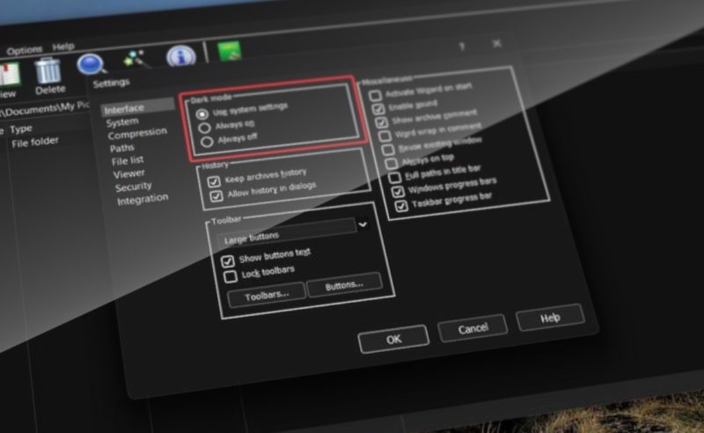Enable Reuse existing window checkbox
Viewport: 704px width, 433px height.
(388, 150)
